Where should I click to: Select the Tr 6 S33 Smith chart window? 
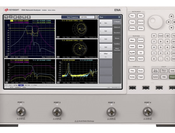click(77, 49)
